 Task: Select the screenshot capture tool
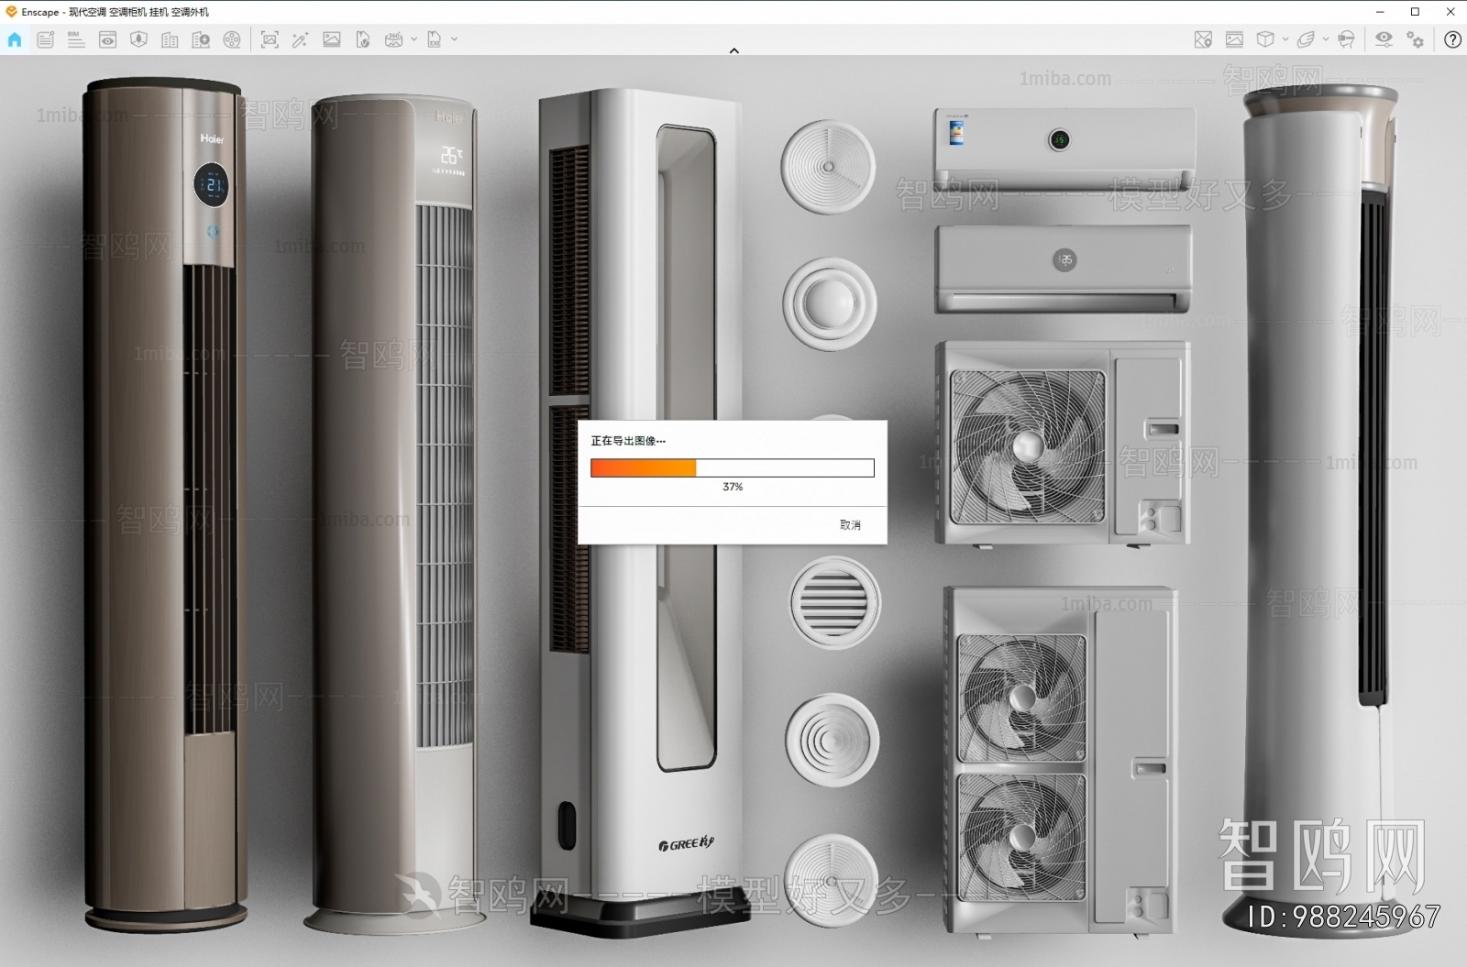coord(270,39)
